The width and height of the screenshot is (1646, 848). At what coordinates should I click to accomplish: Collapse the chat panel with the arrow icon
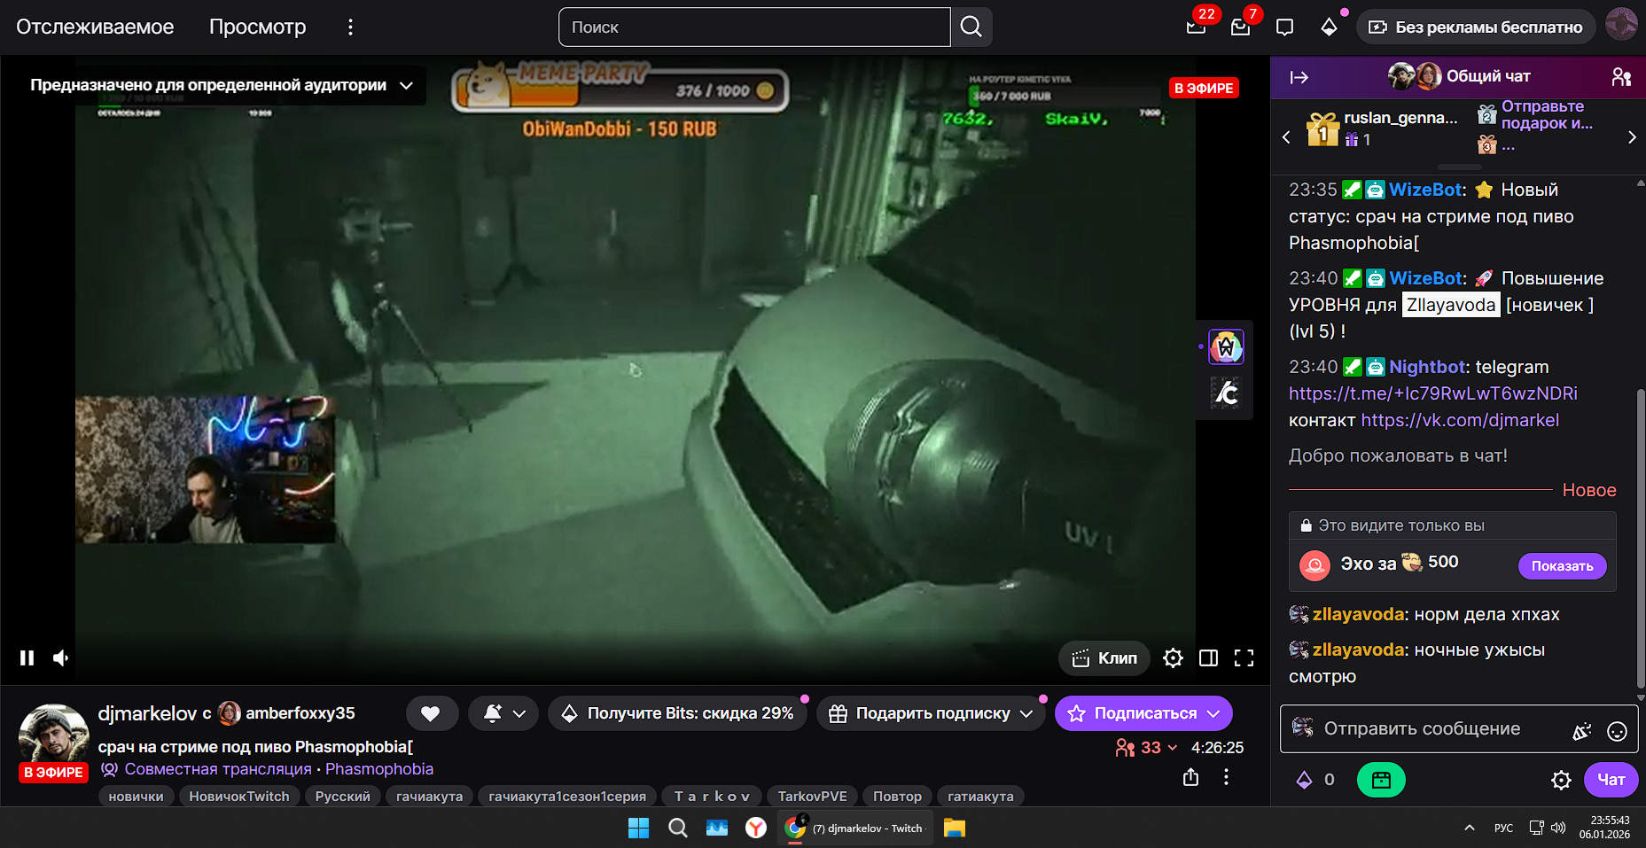tap(1299, 77)
